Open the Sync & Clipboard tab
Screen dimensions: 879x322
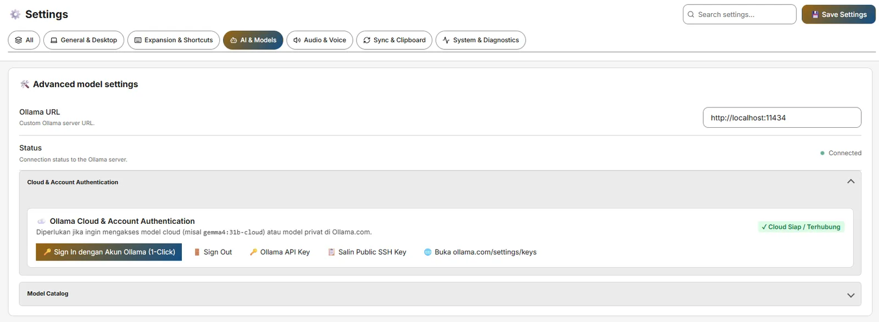[394, 40]
